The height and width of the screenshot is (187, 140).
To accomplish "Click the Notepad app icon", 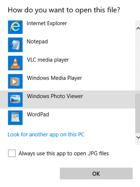I will tap(15, 45).
